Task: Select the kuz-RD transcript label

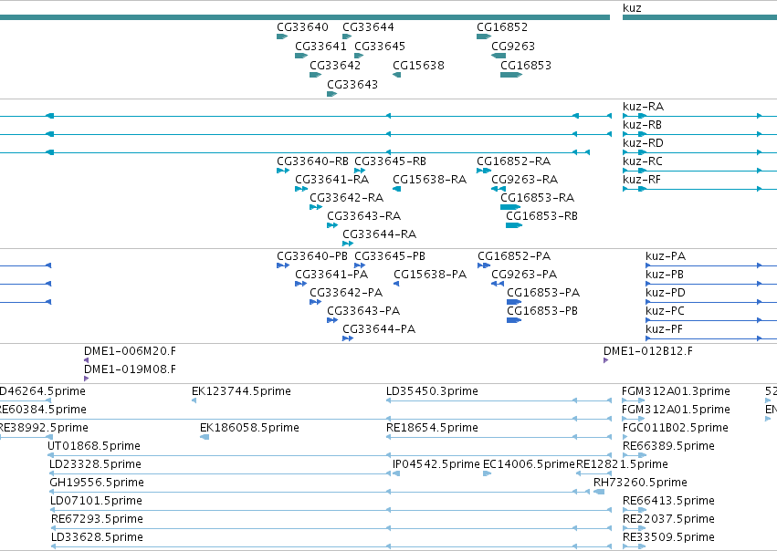Action: pos(643,143)
